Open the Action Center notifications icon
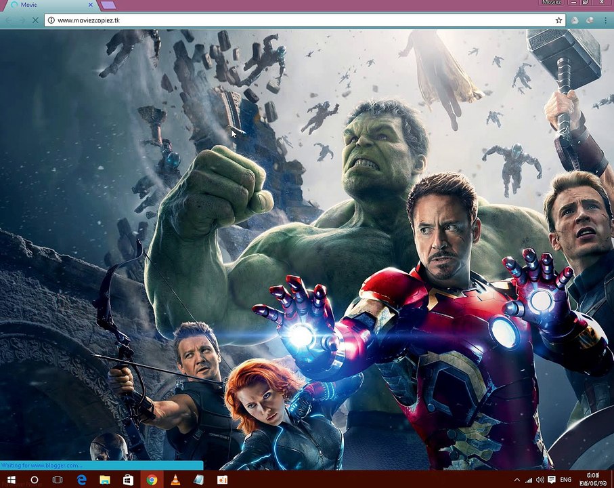Viewport: 614px width, 488px height. [x=552, y=480]
